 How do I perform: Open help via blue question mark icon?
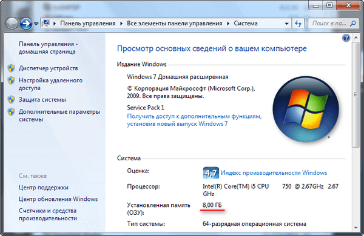tap(346, 38)
